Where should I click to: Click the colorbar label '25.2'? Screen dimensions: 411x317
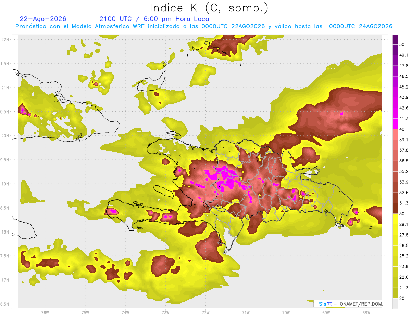404,256
